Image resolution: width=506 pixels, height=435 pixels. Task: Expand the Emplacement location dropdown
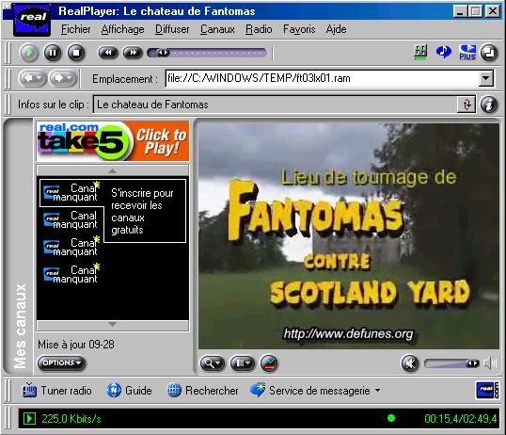(485, 78)
